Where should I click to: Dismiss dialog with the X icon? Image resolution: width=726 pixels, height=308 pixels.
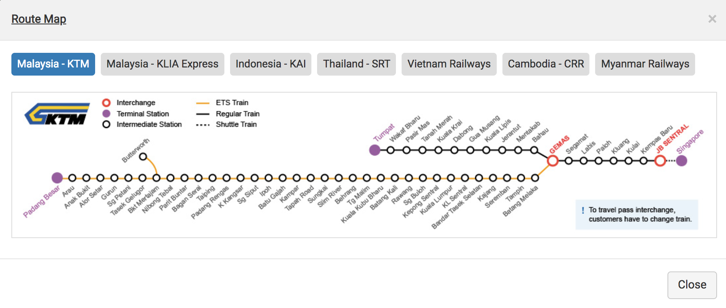(x=712, y=19)
